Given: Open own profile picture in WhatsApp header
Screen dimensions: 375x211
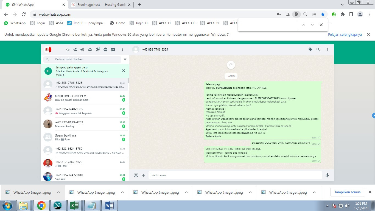Looking at the screenshot, I should (48, 49).
